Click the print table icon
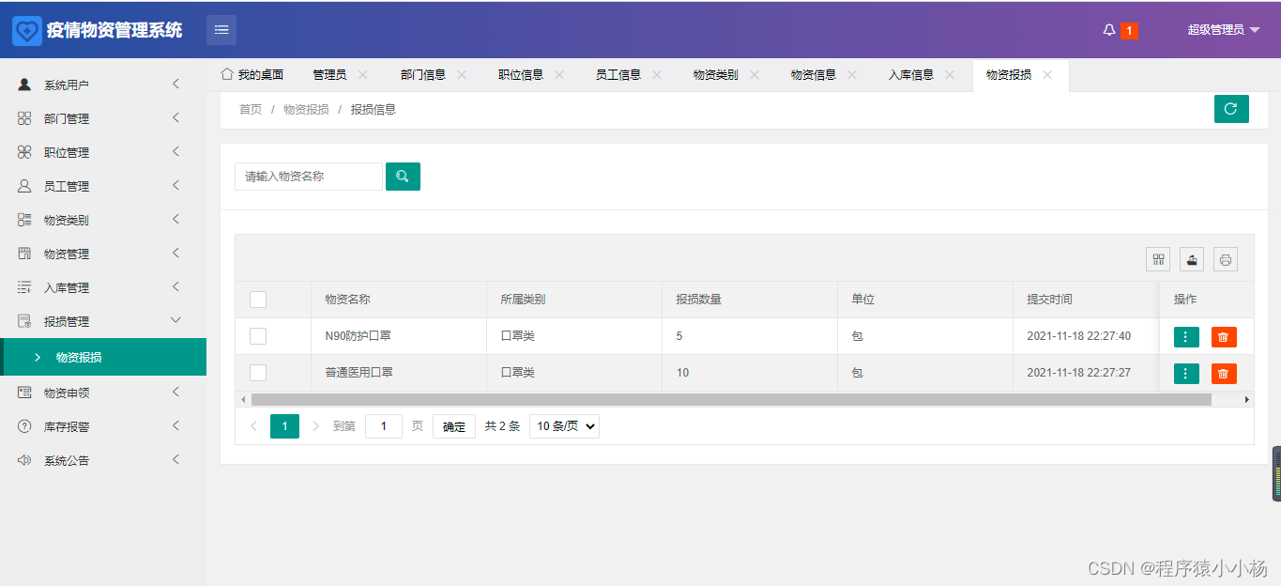 1226,259
